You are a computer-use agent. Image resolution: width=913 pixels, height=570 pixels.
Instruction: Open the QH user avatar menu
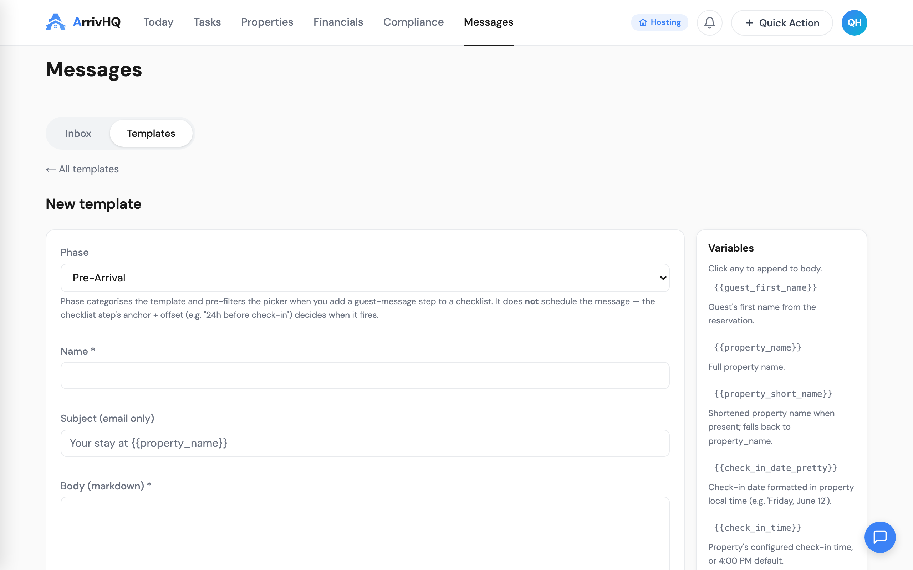pos(854,22)
